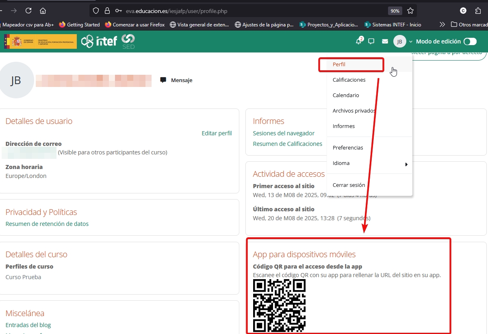Open the browser extensions puzzle icon
This screenshot has height=334, width=488.
pos(478,11)
